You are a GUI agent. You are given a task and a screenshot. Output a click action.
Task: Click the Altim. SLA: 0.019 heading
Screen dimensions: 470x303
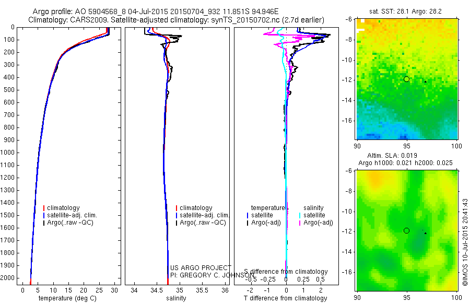pos(392,155)
